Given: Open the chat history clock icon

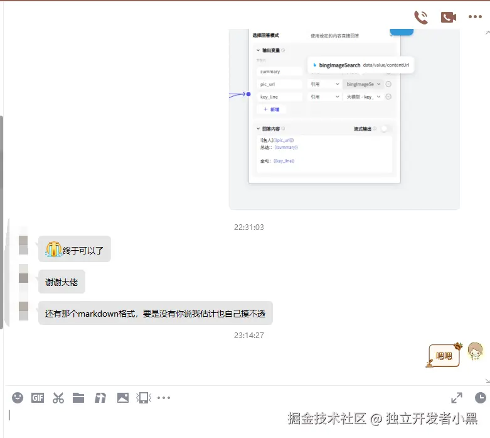Looking at the screenshot, I should point(480,398).
